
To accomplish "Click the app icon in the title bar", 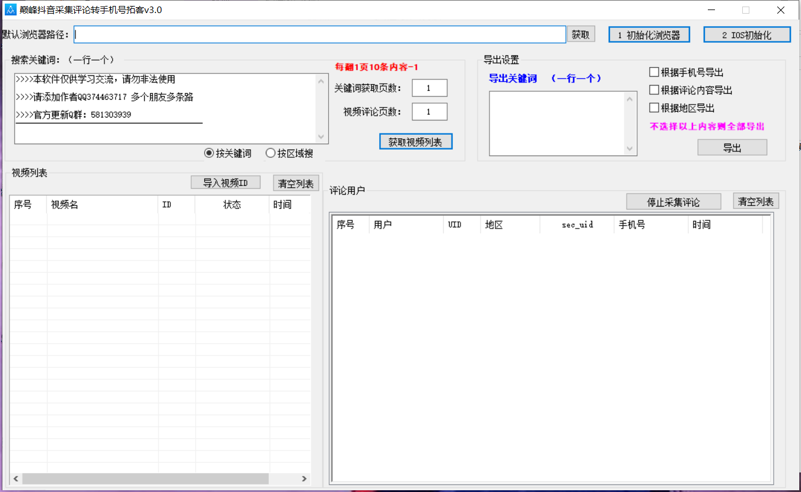I will [x=10, y=9].
